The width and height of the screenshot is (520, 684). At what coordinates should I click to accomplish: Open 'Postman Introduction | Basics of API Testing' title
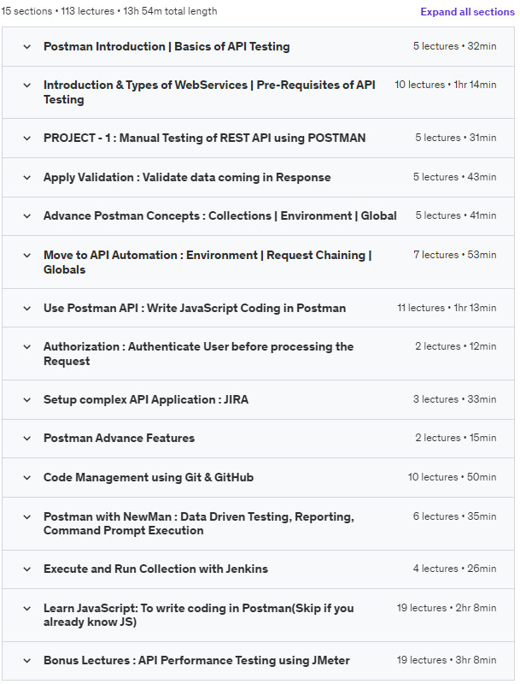pyautogui.click(x=167, y=46)
